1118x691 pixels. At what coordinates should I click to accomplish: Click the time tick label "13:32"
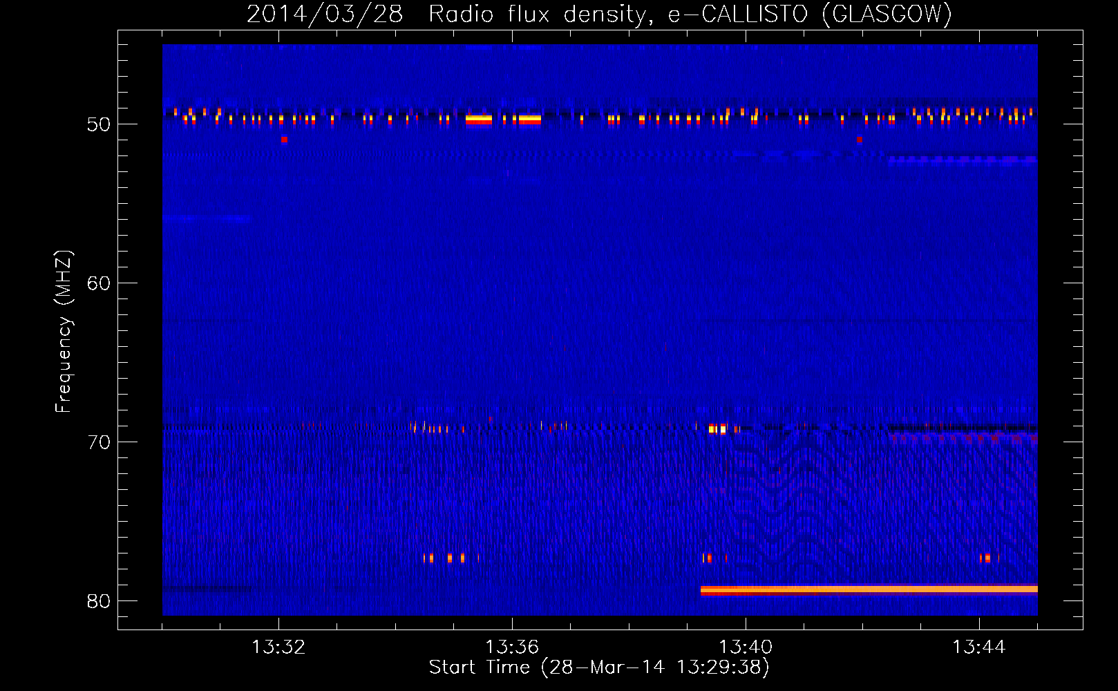278,647
